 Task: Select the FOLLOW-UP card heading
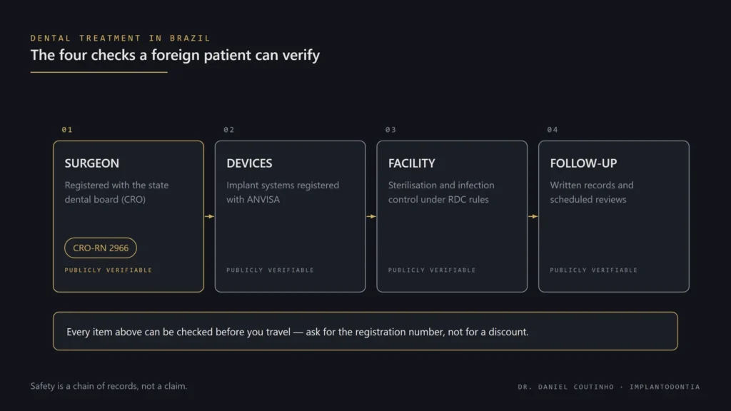click(583, 163)
